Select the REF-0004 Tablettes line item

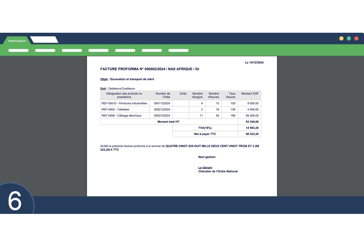pyautogui.click(x=115, y=109)
